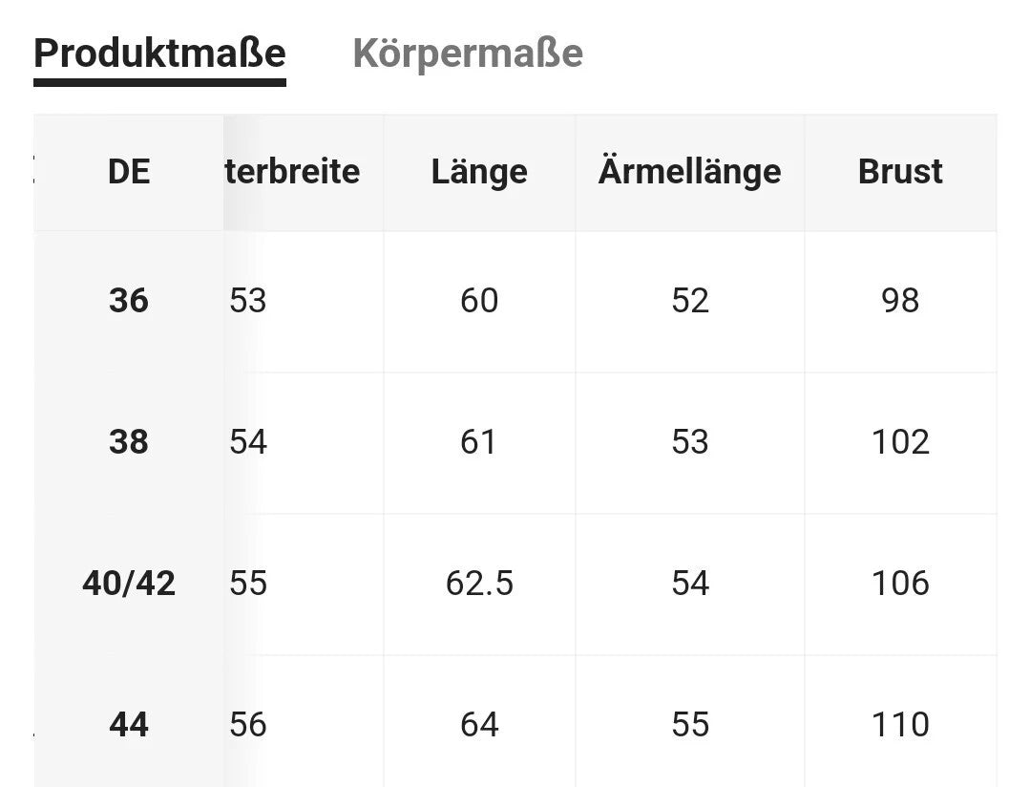Select the Produktmaße tab

click(159, 53)
